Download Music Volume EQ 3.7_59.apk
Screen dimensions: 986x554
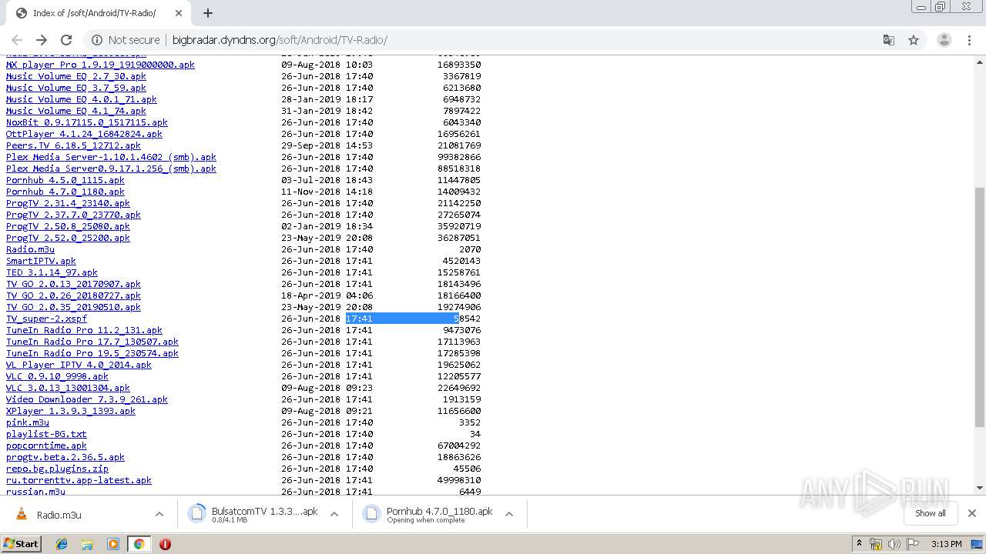click(x=76, y=88)
